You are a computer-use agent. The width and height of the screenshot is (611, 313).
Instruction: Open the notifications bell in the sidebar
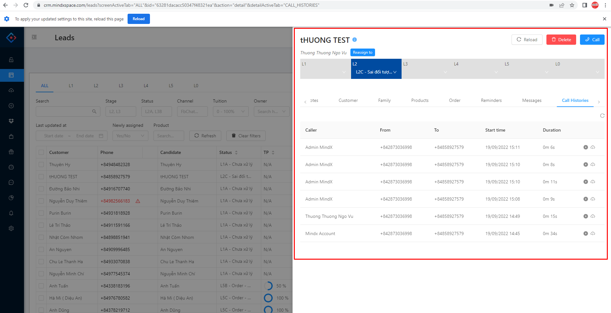(11, 213)
